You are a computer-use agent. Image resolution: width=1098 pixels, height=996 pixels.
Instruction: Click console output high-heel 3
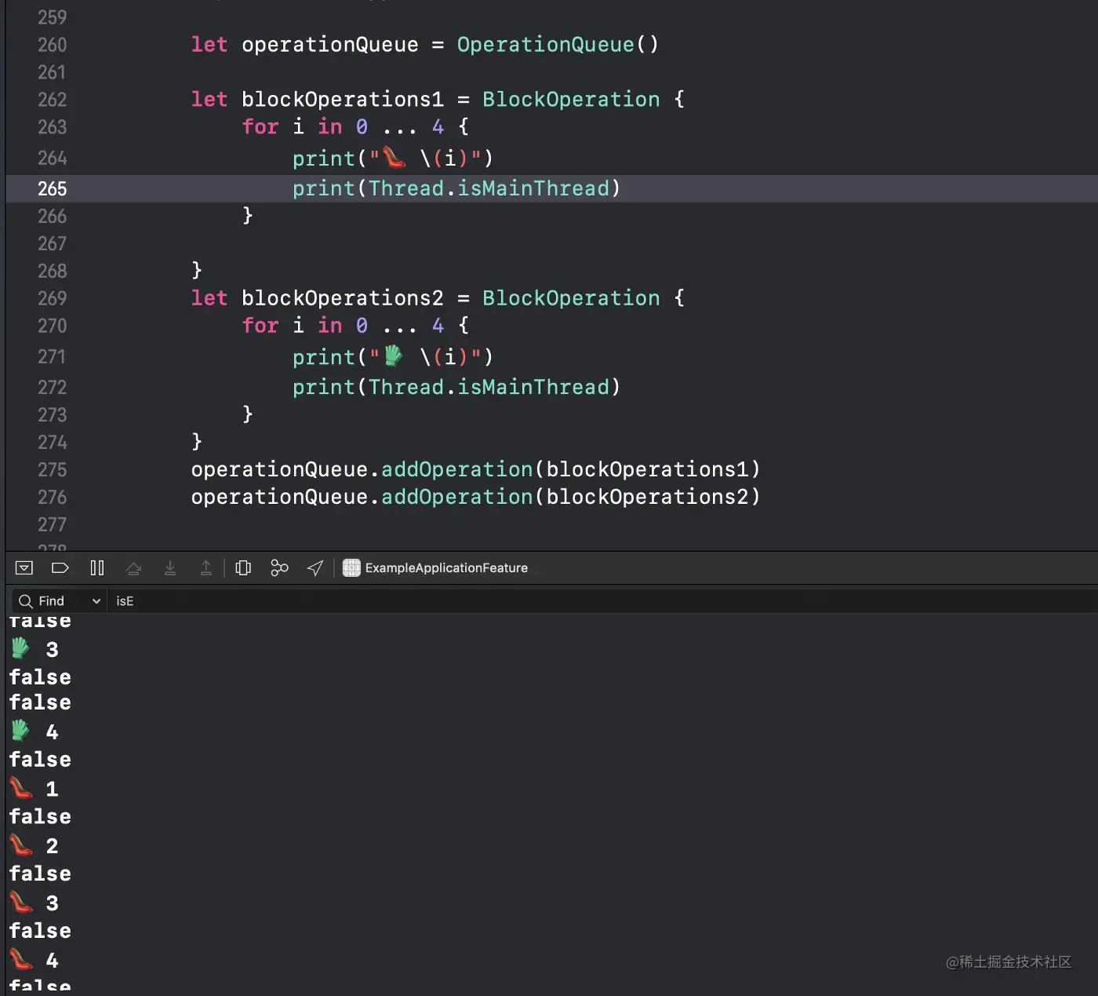click(35, 903)
